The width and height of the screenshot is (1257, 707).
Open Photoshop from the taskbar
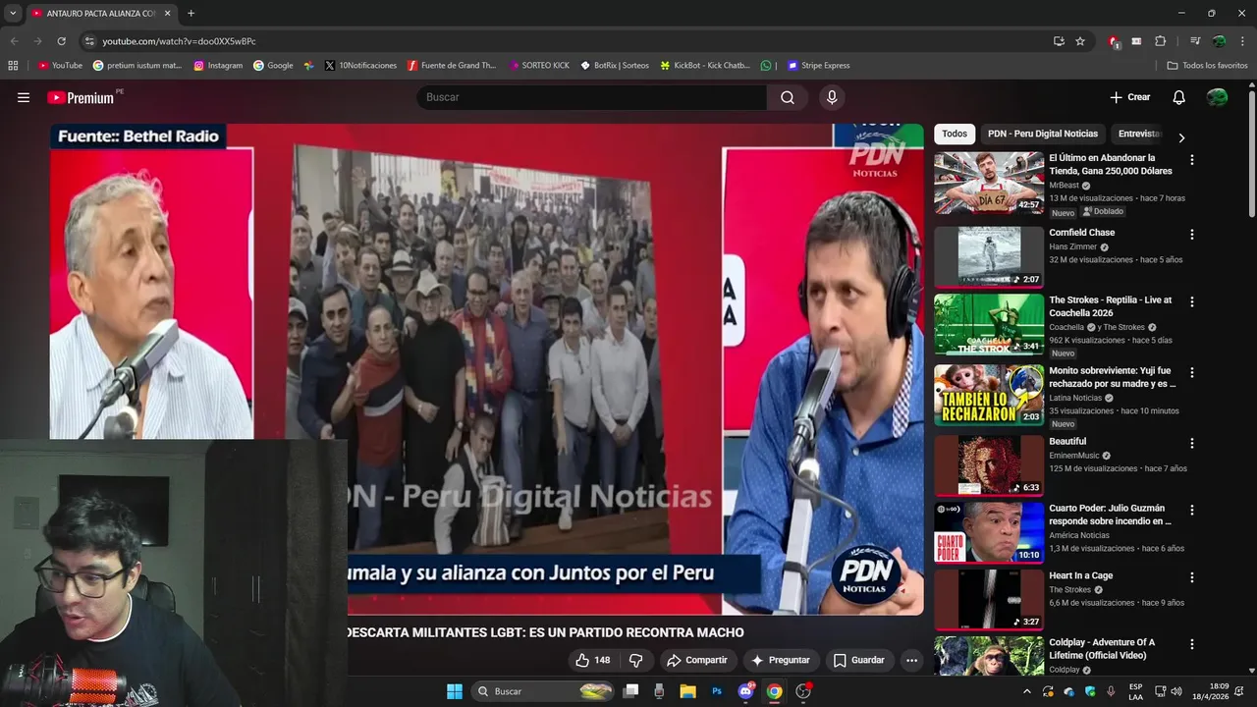tap(717, 691)
